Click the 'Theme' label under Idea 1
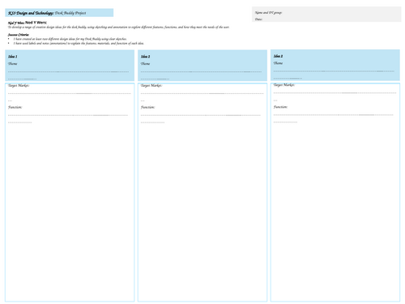The height and width of the screenshot is (304, 405). point(13,64)
